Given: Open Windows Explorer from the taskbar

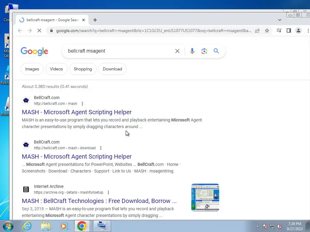Looking at the screenshot, I should point(46,226).
